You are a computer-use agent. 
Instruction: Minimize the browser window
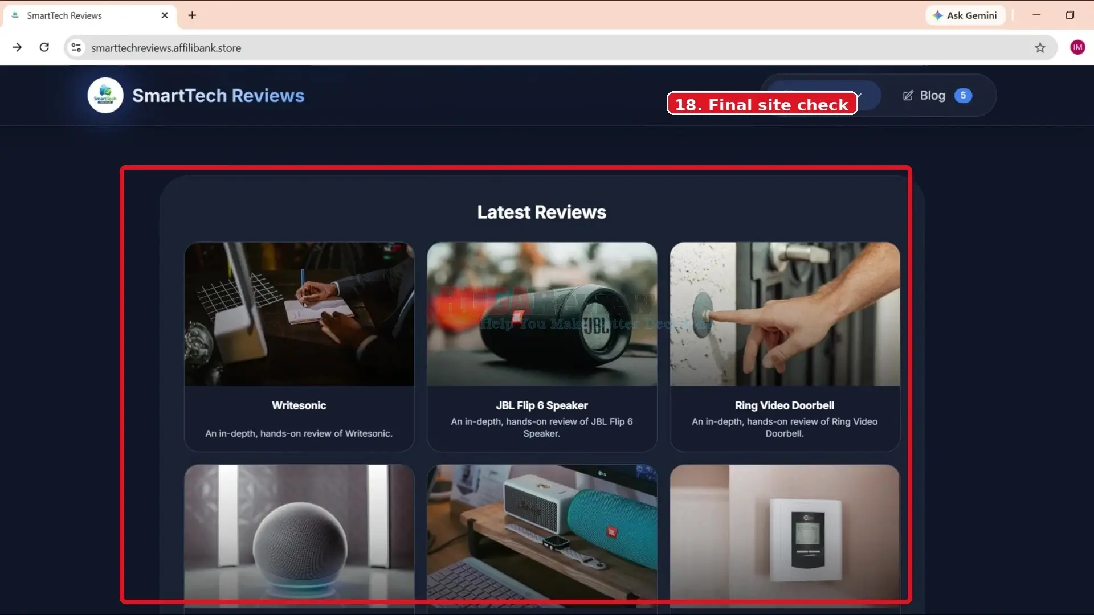click(x=1036, y=15)
